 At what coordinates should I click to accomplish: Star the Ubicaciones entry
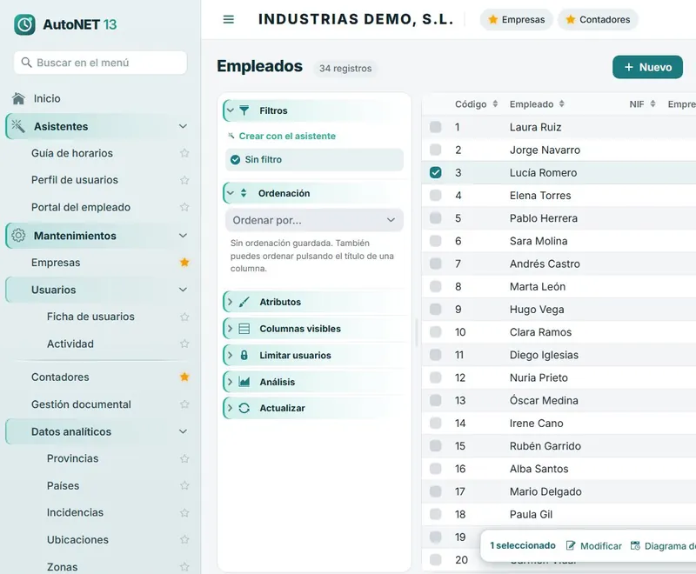(x=184, y=540)
